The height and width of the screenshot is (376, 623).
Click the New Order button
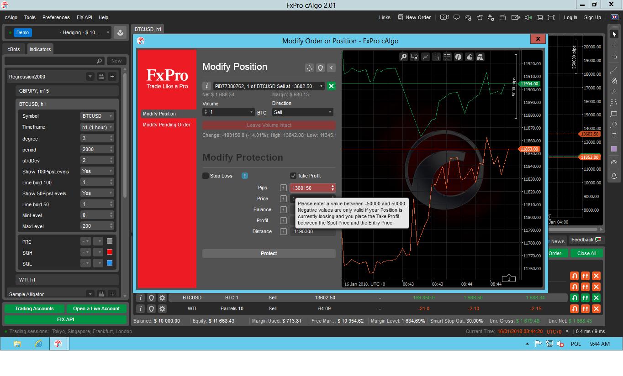(x=414, y=17)
